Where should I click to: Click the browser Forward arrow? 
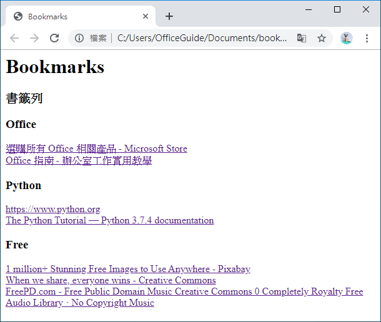34,38
